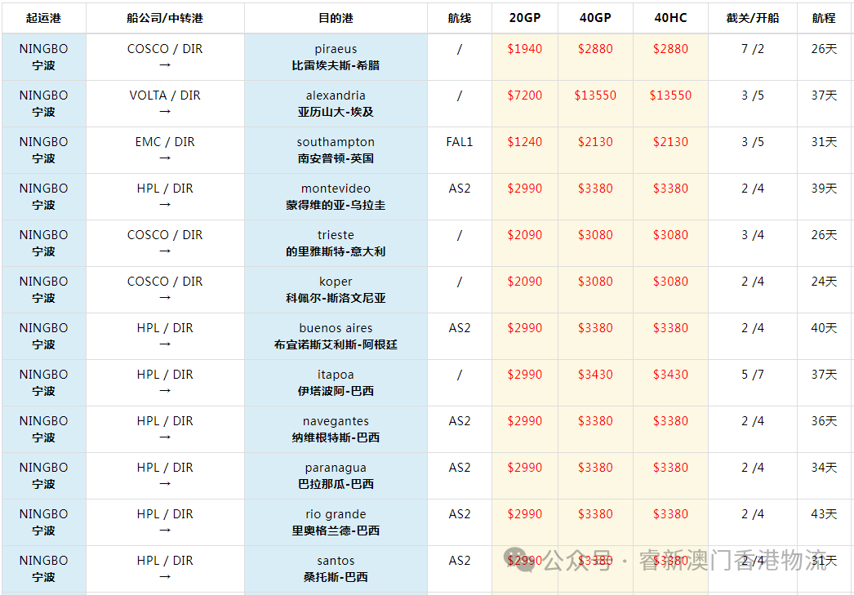This screenshot has width=854, height=595.
Task: Click the $1240 20GP price
Action: coord(524,142)
